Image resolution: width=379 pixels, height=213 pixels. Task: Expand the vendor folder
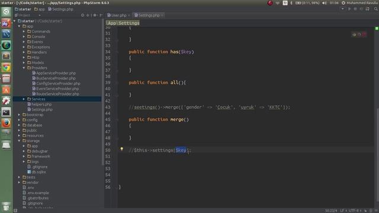pos(20,182)
